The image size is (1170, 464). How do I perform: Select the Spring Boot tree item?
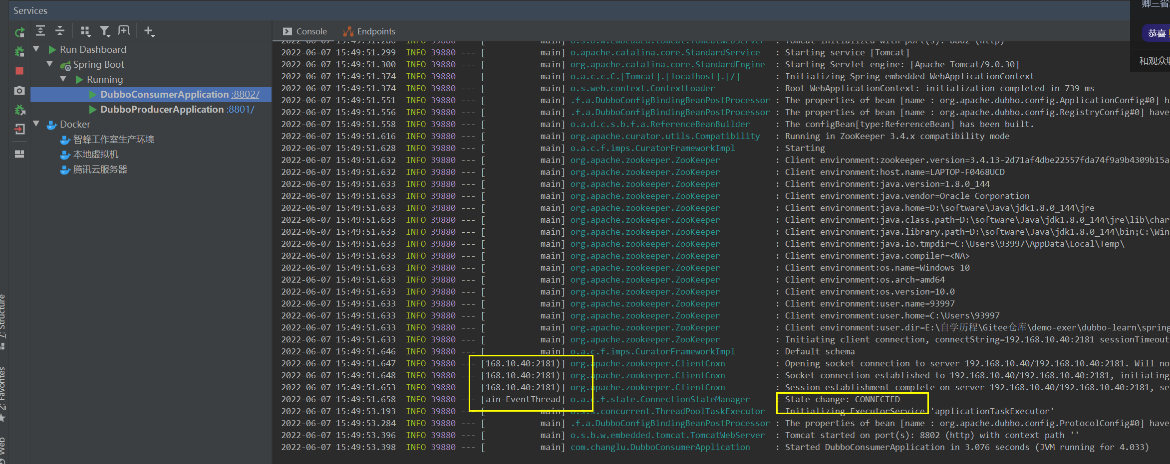(98, 64)
